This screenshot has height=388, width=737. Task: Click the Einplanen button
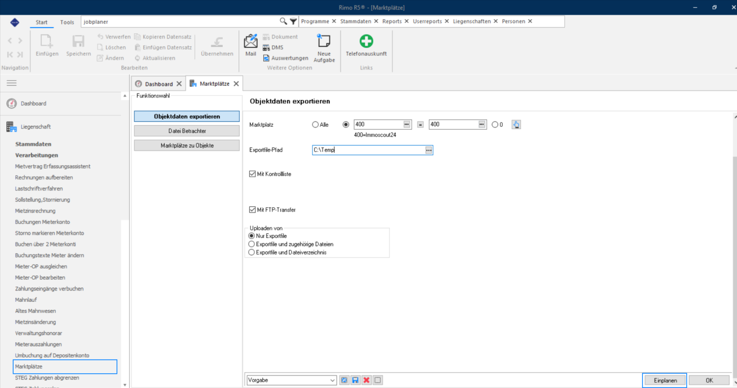pyautogui.click(x=665, y=380)
